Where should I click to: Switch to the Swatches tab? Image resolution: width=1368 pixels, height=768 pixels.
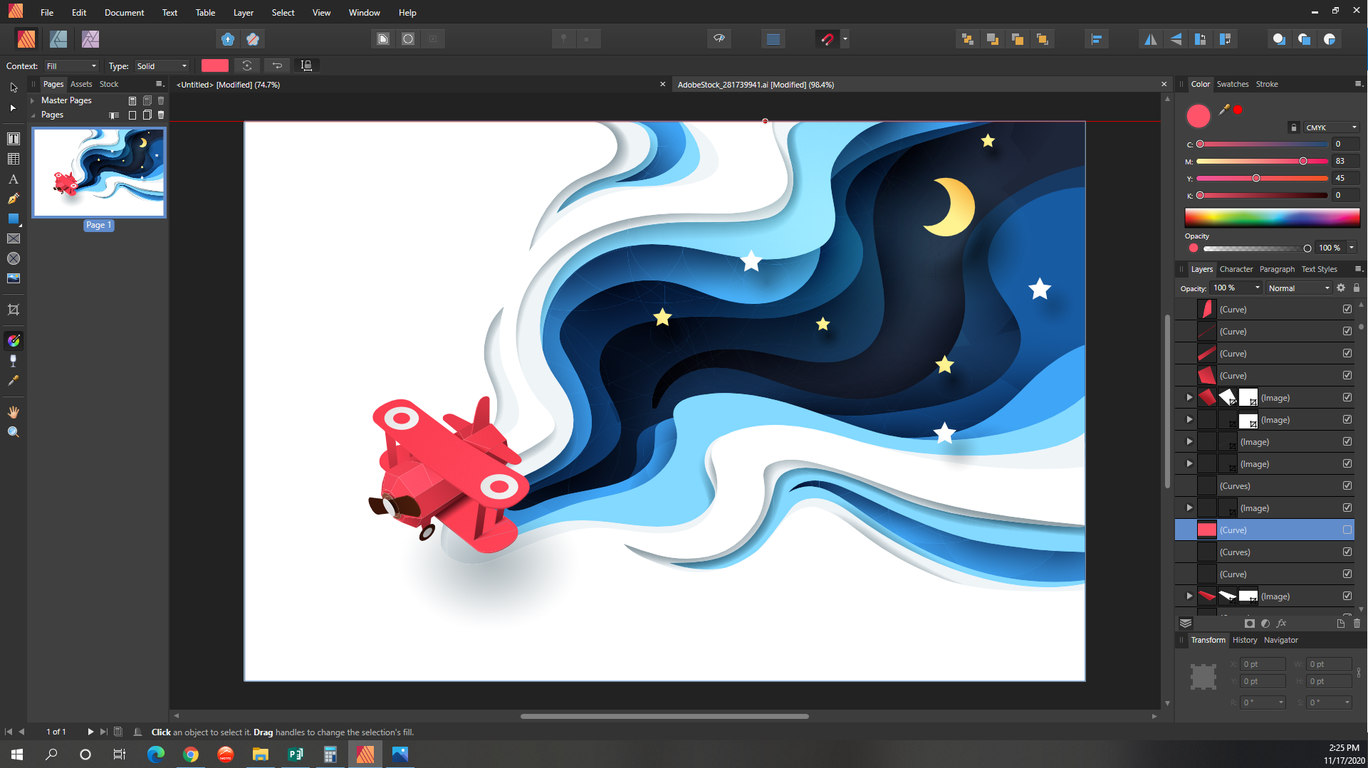click(1233, 84)
